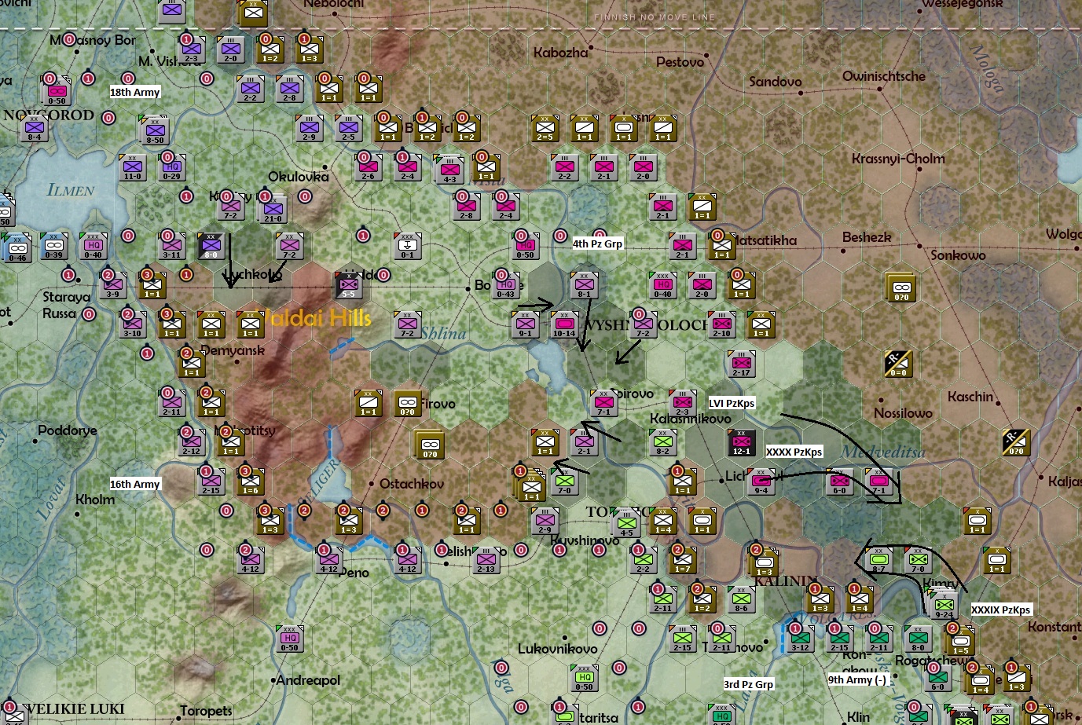This screenshot has height=725, width=1082.
Task: Select the Beshezk town name
Action: tap(867, 237)
